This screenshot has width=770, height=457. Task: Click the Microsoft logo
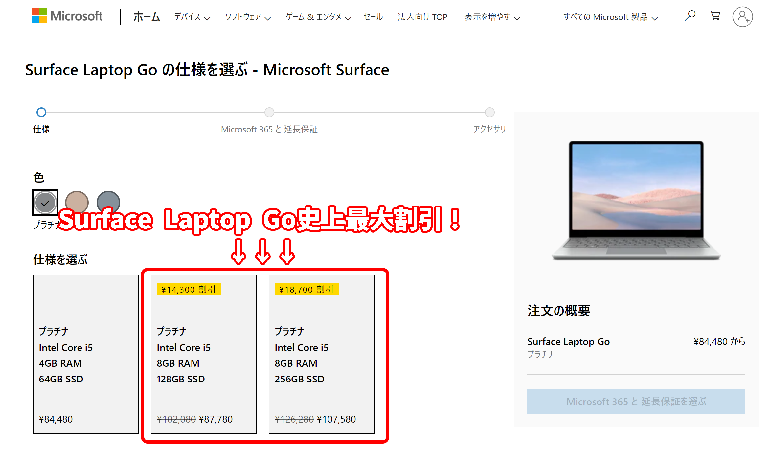pyautogui.click(x=67, y=16)
